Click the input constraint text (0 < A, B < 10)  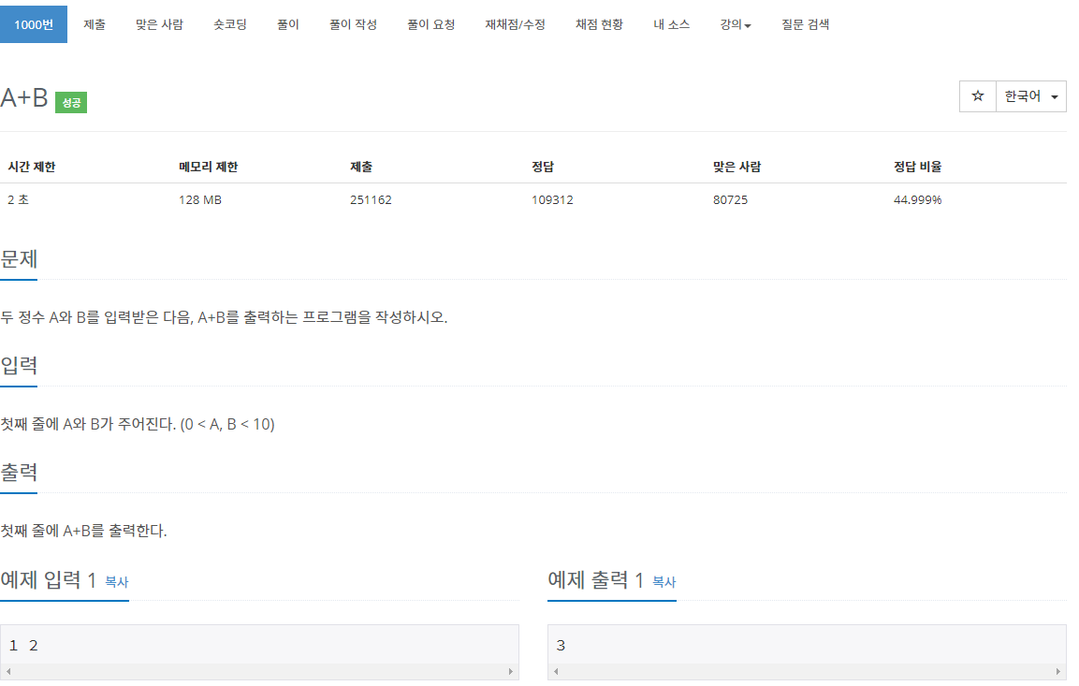[227, 424]
